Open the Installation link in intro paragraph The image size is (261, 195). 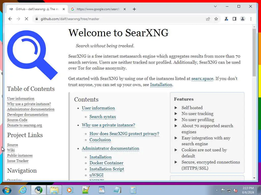click(x=161, y=85)
